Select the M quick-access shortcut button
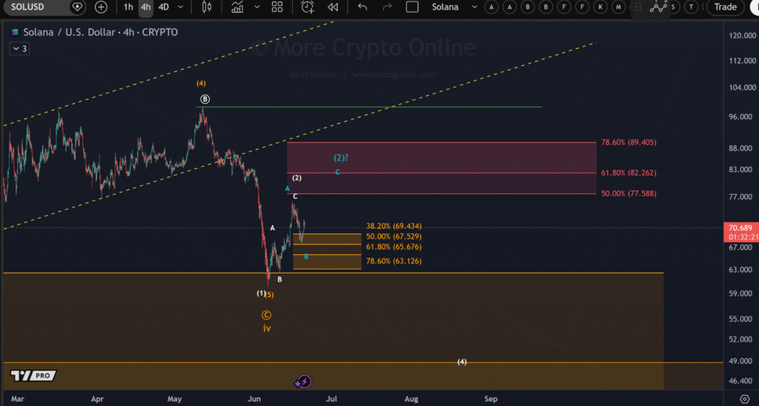Screen dimensions: 759x406 point(618,7)
